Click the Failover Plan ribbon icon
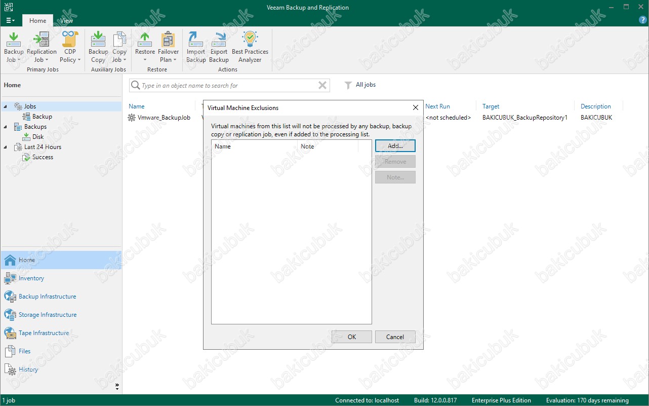This screenshot has width=649, height=406. pyautogui.click(x=168, y=39)
